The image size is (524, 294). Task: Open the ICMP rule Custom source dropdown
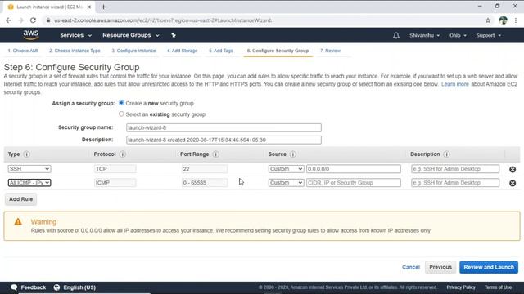[286, 183]
